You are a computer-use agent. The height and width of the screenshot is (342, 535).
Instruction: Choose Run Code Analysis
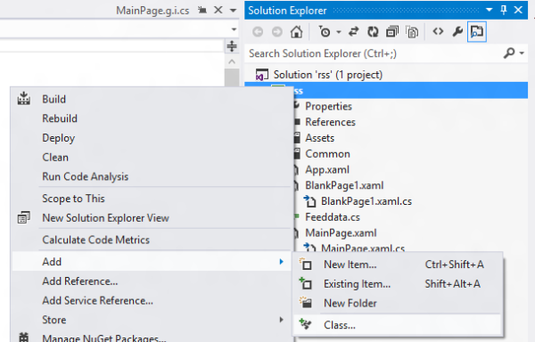(86, 177)
